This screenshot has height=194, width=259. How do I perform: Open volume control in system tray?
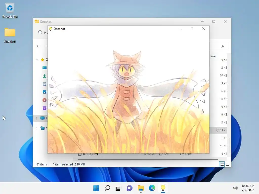(x=235, y=188)
